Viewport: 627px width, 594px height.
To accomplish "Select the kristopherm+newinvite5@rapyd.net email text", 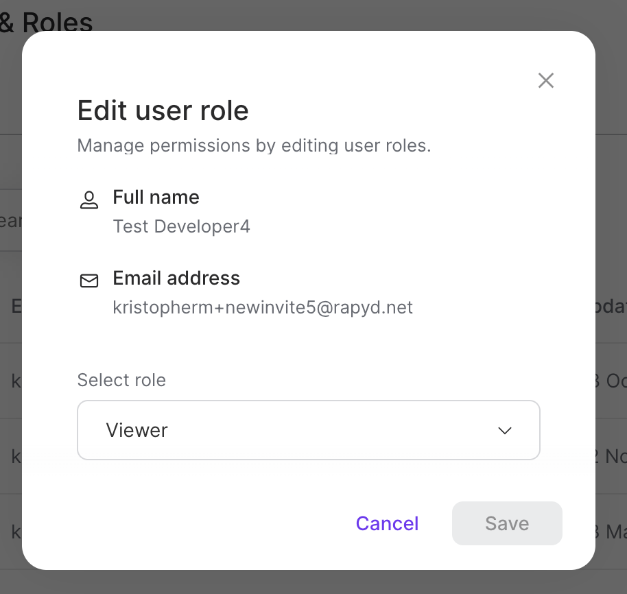I will pos(263,307).
